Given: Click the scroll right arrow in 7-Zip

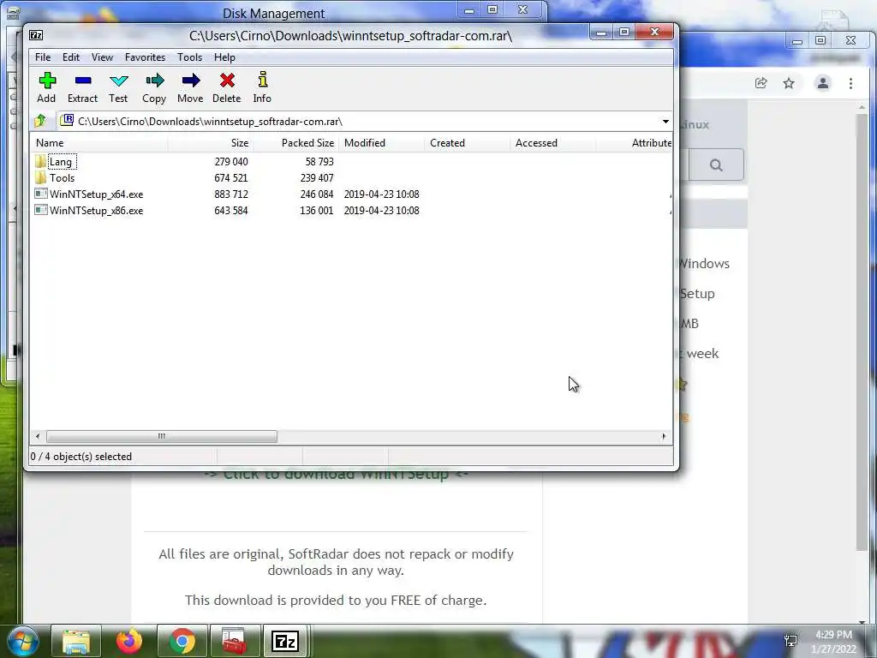Looking at the screenshot, I should [x=664, y=436].
